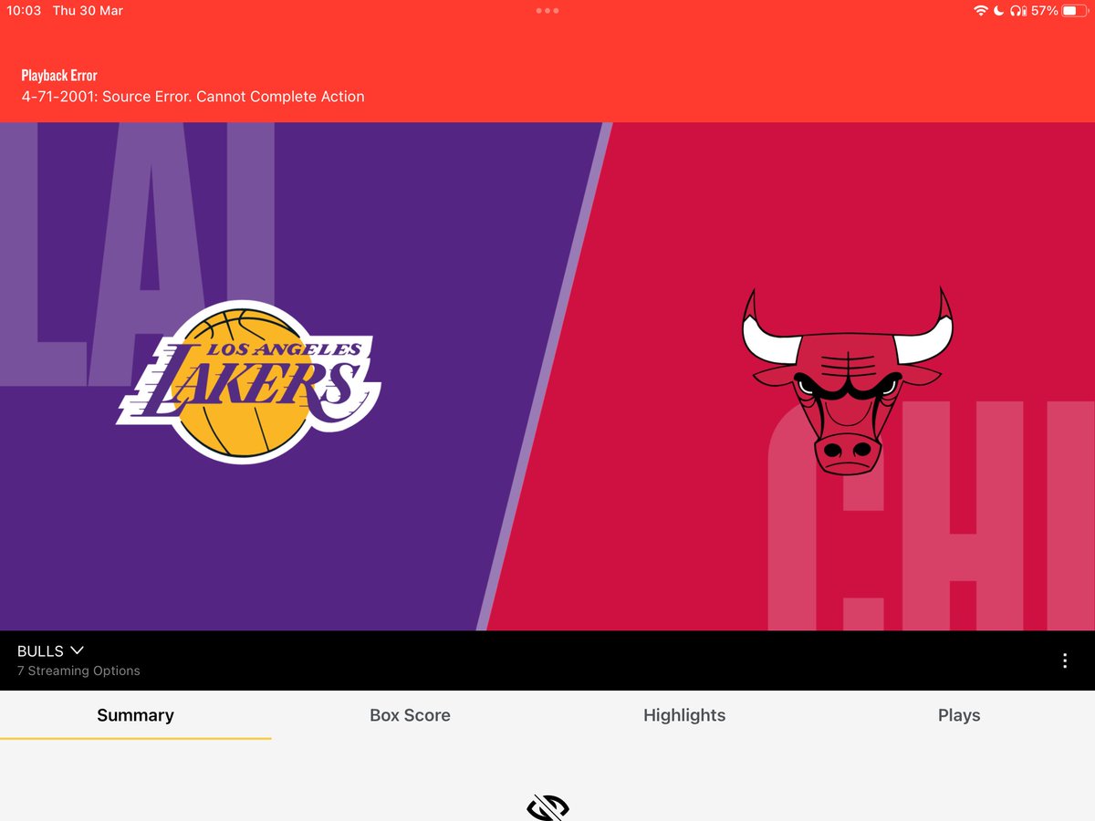Screen dimensions: 1095x821
Task: Tap the 57% battery percentage
Action: coord(1045,11)
